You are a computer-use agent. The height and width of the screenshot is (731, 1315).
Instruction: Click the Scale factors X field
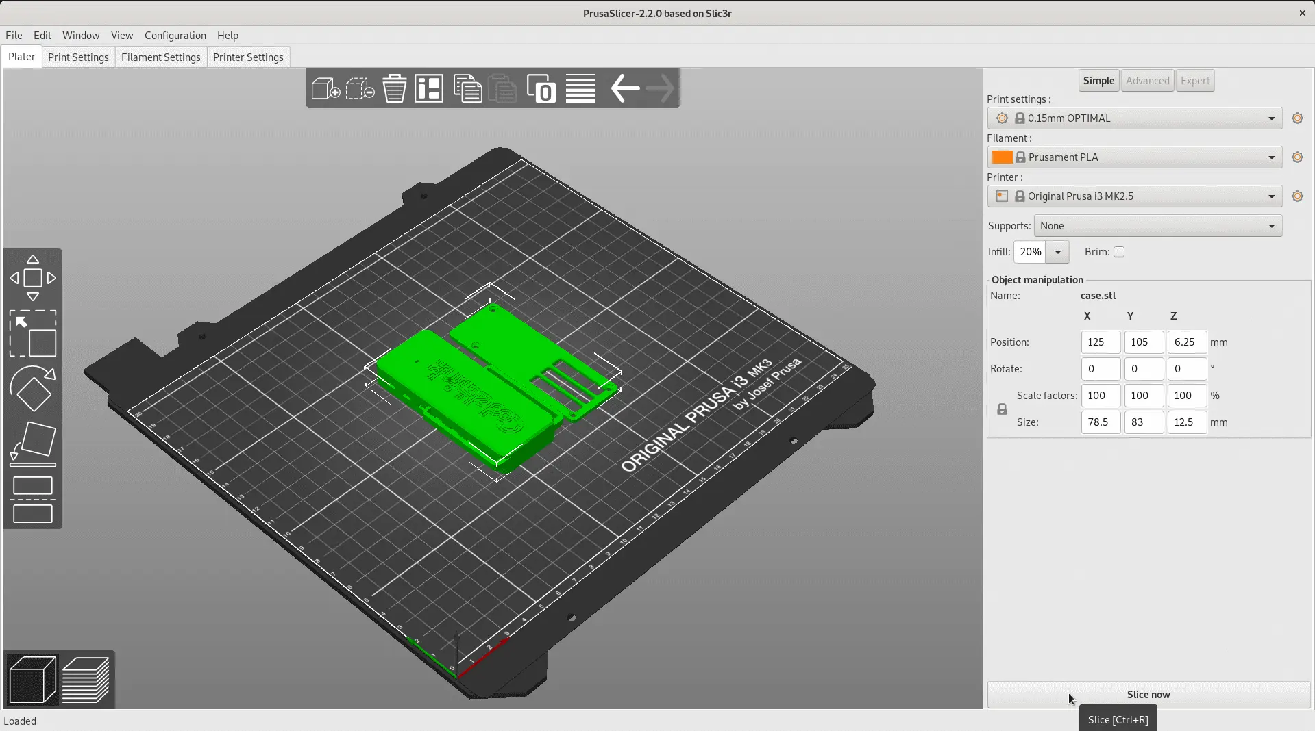click(x=1101, y=396)
